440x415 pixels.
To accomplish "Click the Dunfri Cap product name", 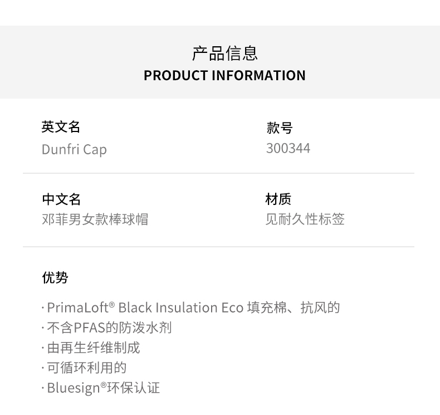I will click(74, 149).
